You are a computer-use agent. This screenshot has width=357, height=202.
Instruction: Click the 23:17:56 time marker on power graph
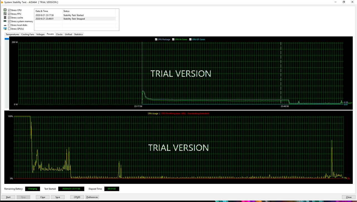click(138, 106)
